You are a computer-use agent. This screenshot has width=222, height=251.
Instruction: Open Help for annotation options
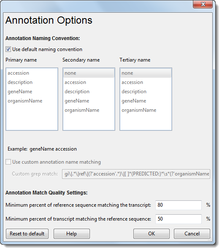point(72,234)
